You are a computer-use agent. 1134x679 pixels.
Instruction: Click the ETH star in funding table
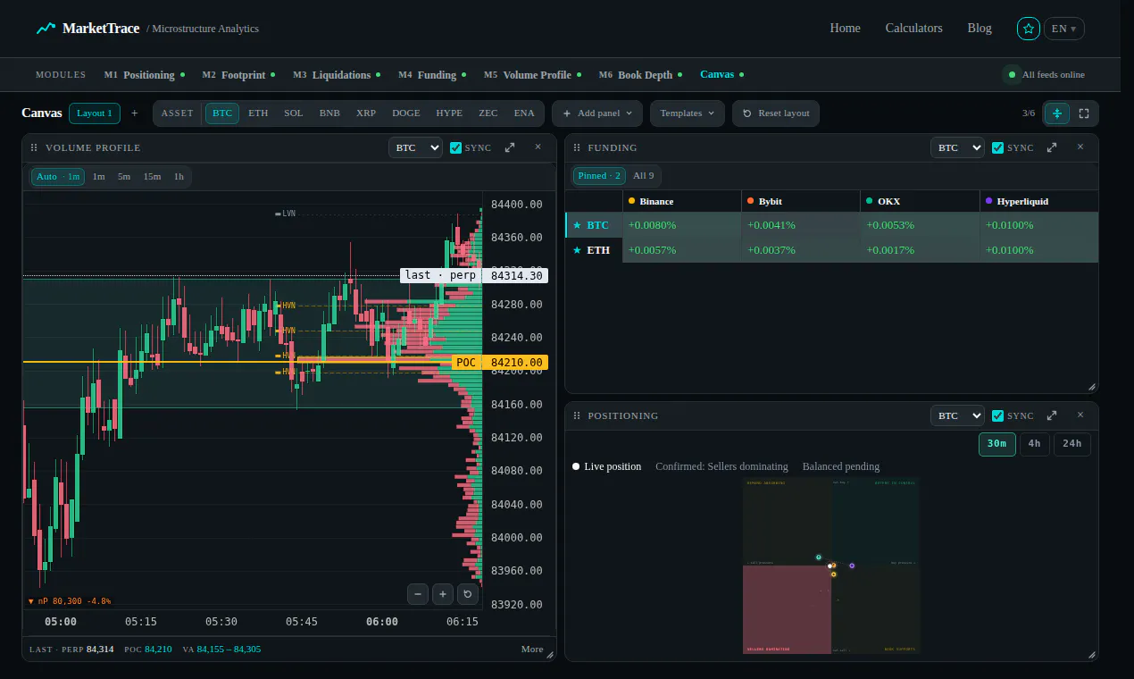pos(577,250)
